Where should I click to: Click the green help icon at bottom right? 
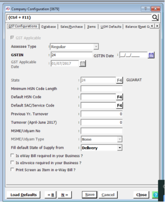pyautogui.click(x=155, y=195)
